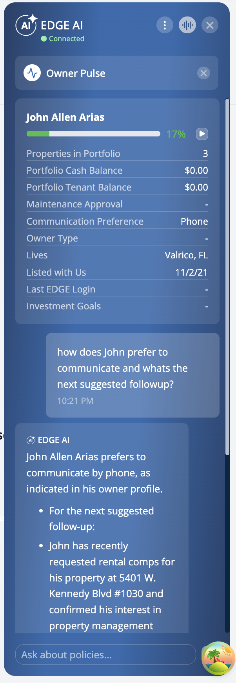This screenshot has width=236, height=683.
Task: Click the Owner Pulse heartbeat icon
Action: coord(32,73)
